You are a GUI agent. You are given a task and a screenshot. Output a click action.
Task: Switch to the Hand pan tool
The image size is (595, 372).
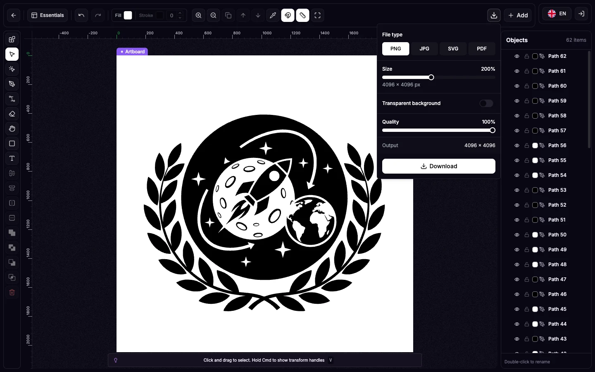(12, 129)
